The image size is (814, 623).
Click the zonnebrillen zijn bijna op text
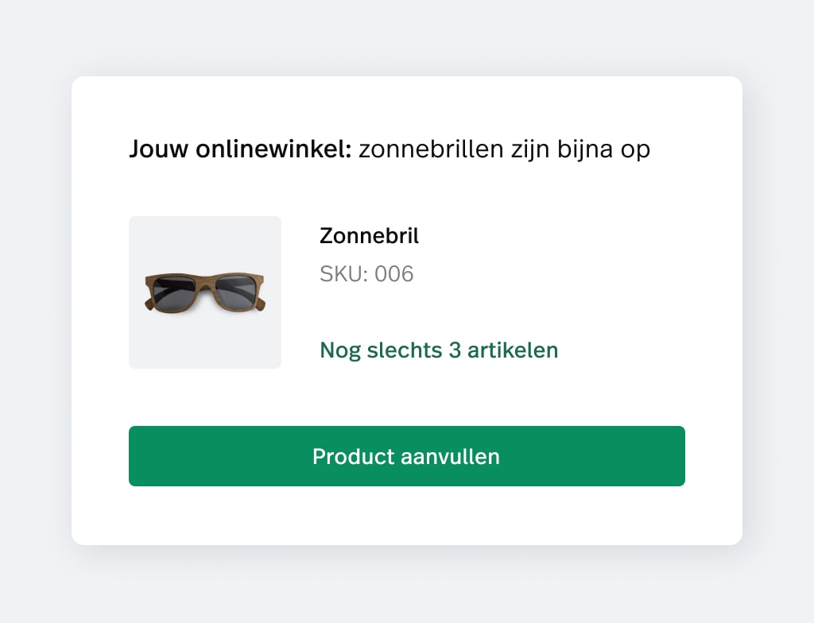click(x=504, y=149)
